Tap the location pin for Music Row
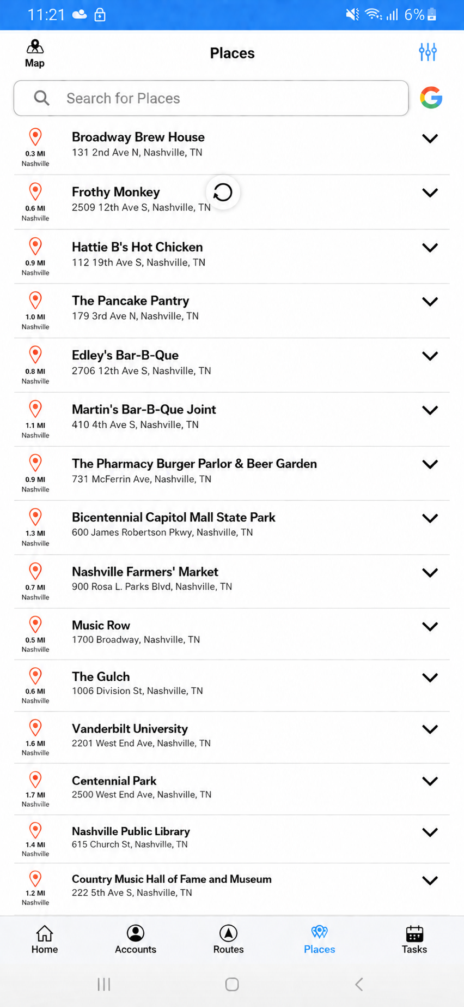The height and width of the screenshot is (1007, 464). (35, 625)
